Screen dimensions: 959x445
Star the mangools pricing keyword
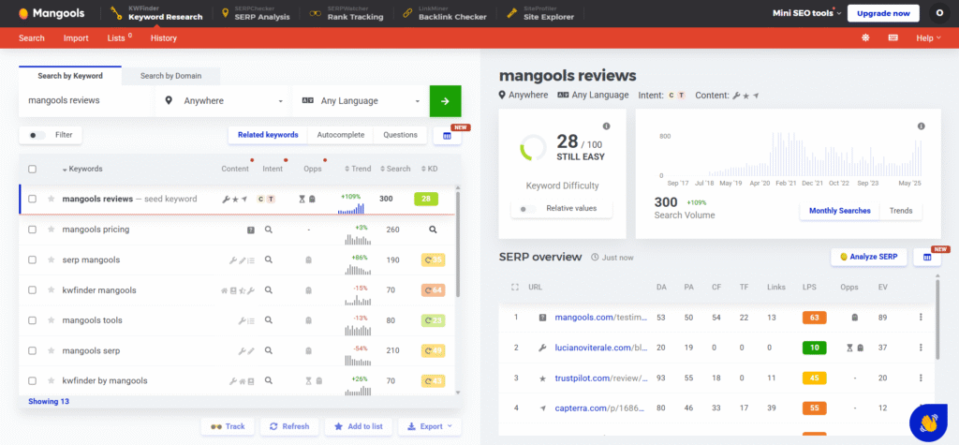tap(52, 230)
